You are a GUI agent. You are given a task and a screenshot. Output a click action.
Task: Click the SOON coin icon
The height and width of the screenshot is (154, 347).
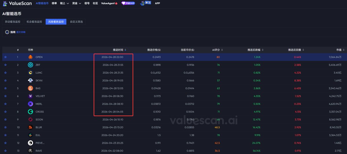30,120
